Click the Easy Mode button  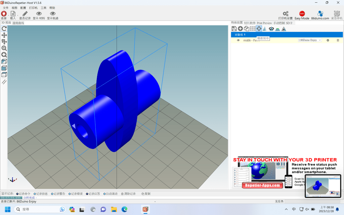click(302, 15)
